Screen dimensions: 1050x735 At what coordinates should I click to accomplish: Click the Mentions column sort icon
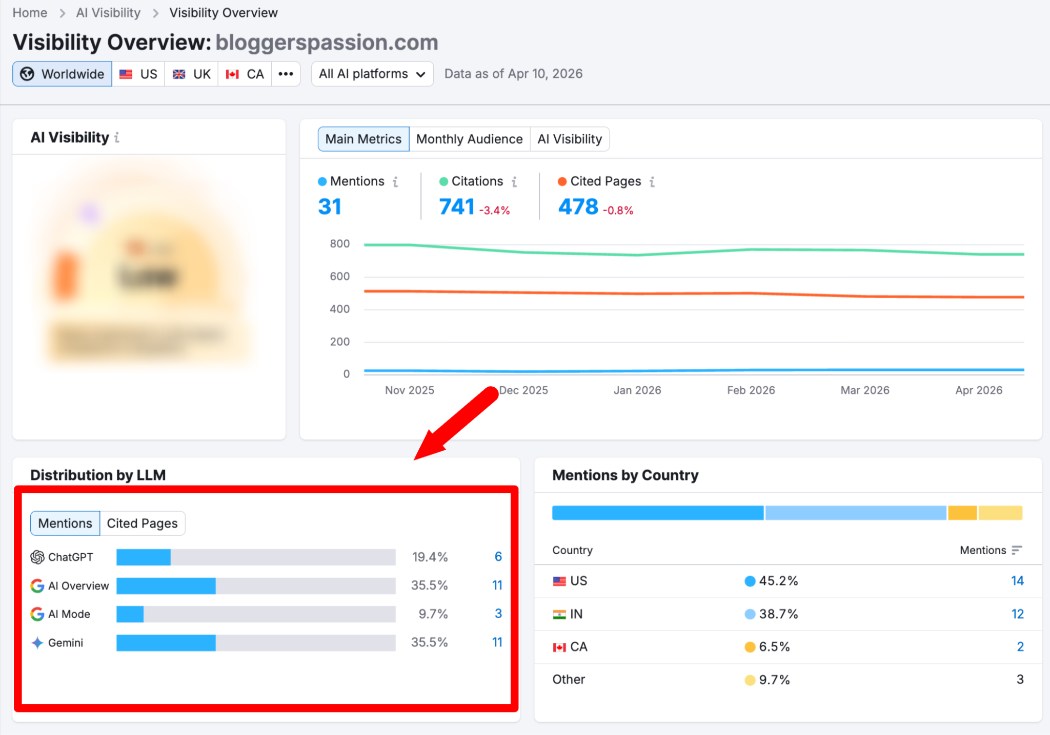click(1017, 550)
